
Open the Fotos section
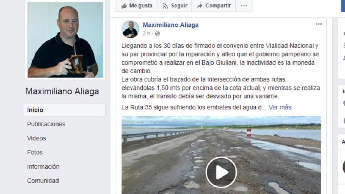point(35,152)
